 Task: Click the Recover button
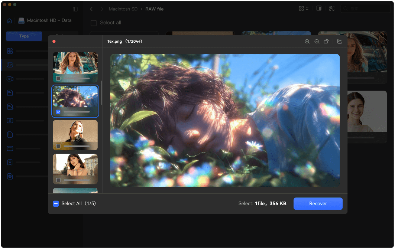pos(318,204)
